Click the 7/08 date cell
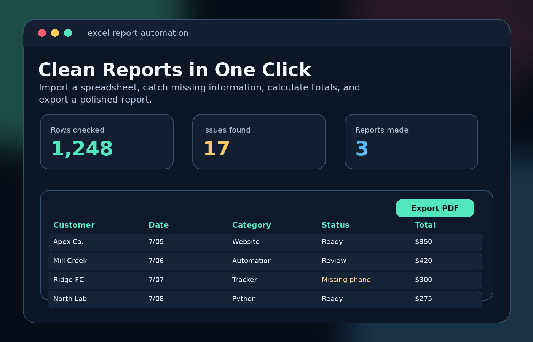Viewport: 533px width, 342px height. tap(156, 299)
